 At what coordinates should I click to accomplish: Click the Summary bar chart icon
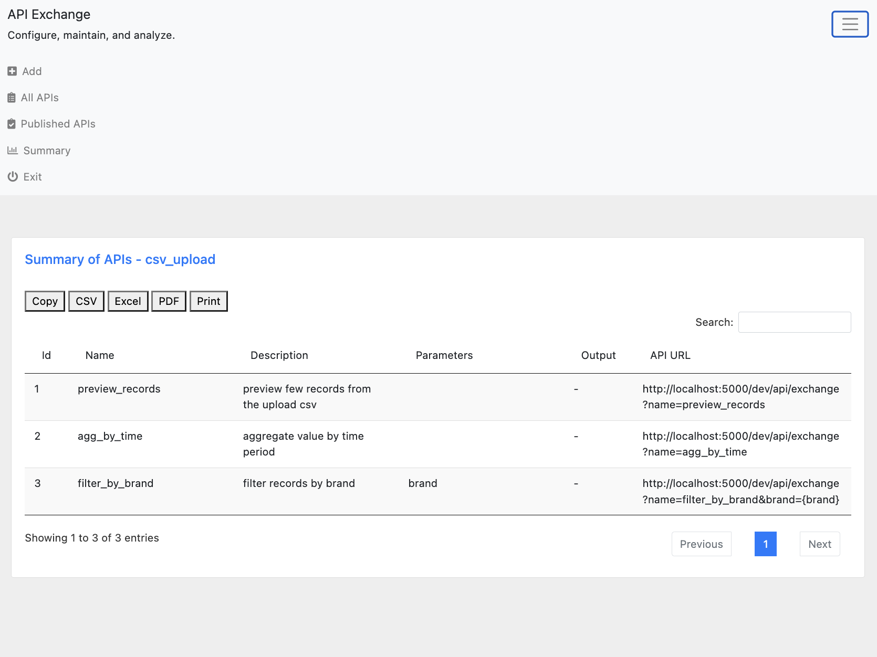(x=13, y=151)
